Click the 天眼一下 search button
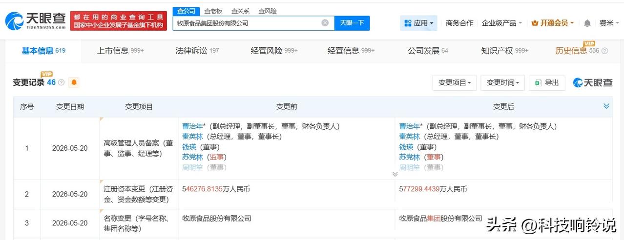 click(352, 23)
